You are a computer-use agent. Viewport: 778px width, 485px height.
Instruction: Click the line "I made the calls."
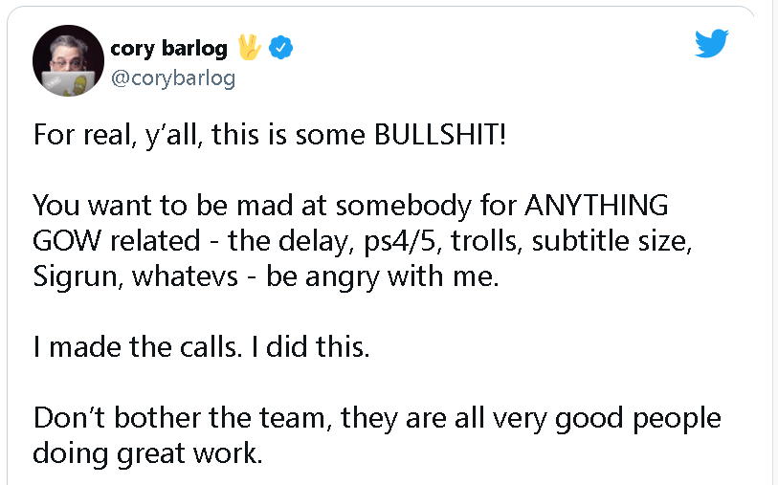point(138,346)
